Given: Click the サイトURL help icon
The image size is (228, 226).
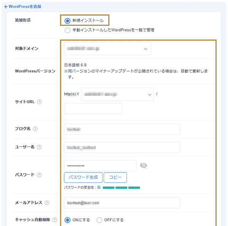Looking at the screenshot, I should [39, 102].
